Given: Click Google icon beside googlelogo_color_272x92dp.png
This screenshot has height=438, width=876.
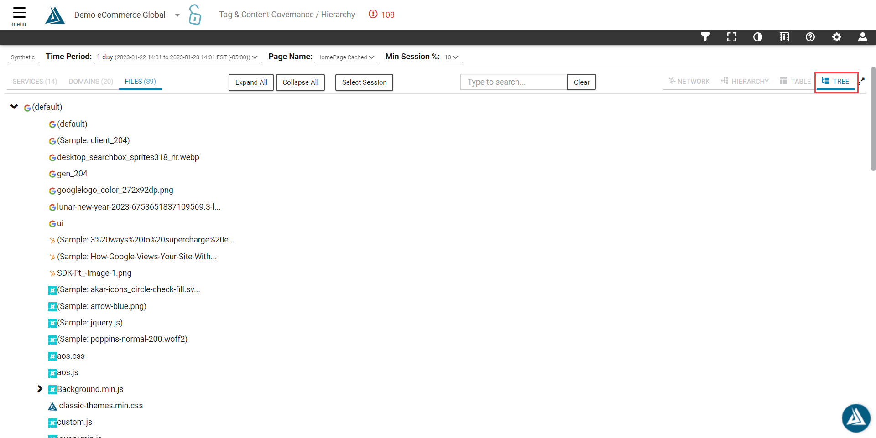Looking at the screenshot, I should [52, 191].
